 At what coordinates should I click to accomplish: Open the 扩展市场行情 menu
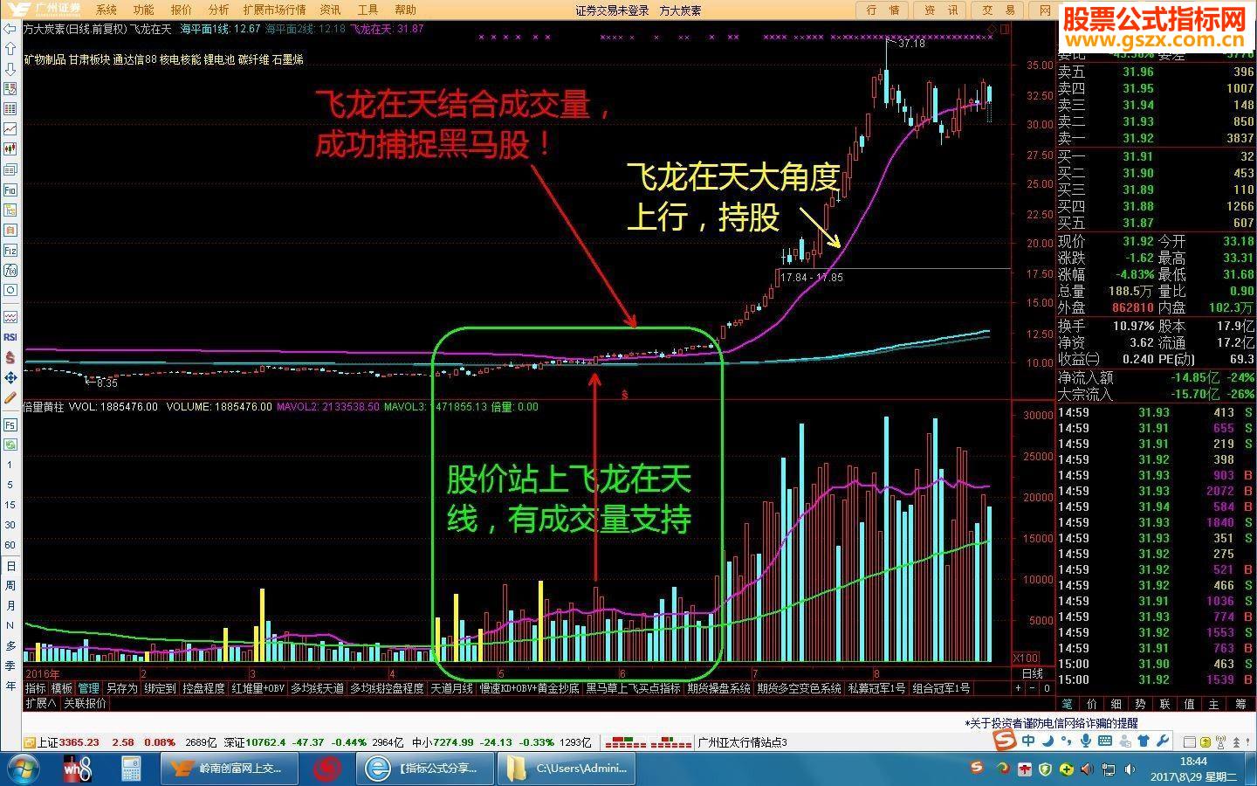[x=275, y=10]
